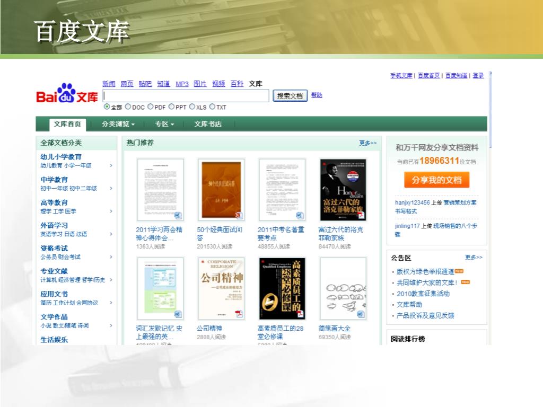This screenshot has width=543, height=407.
Task: Go to the MP3 search category
Action: tap(182, 84)
